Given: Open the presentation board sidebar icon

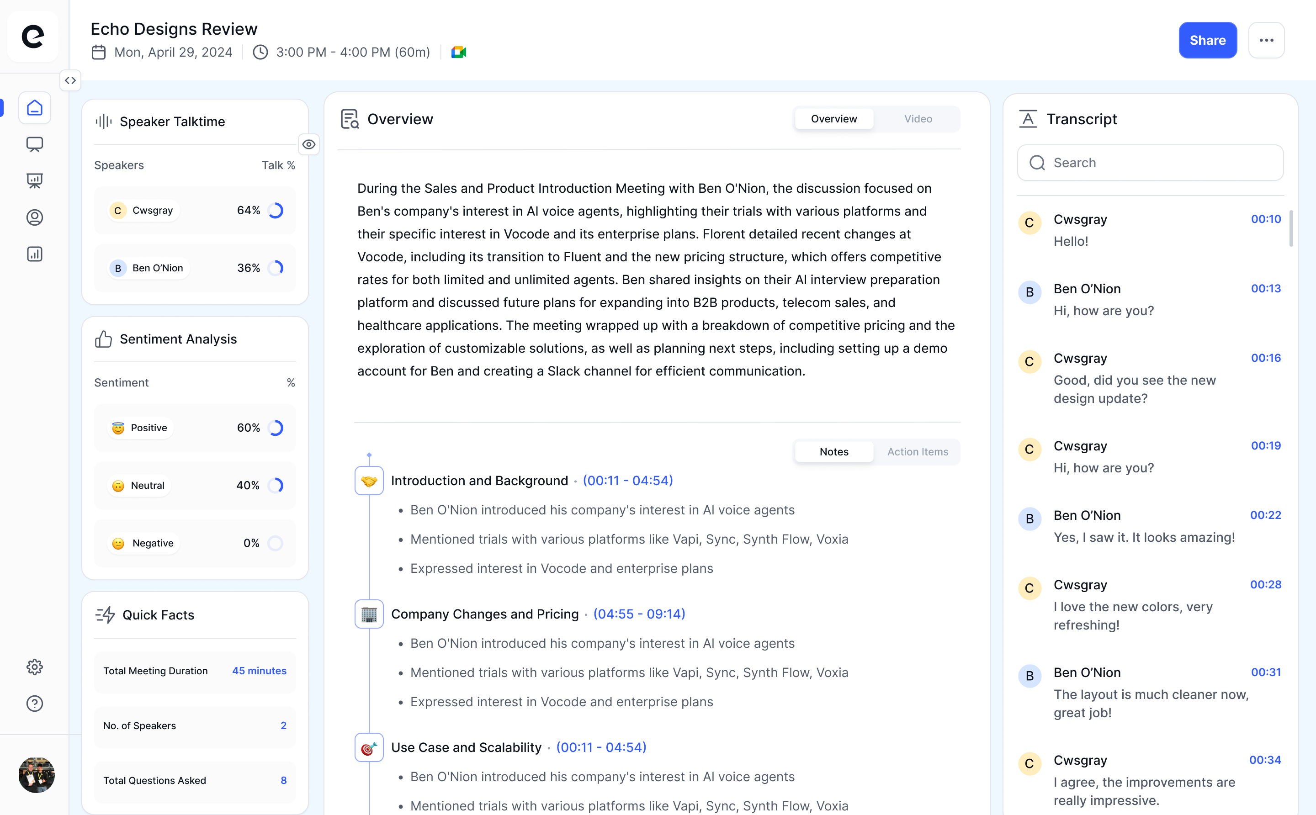Looking at the screenshot, I should pos(35,180).
